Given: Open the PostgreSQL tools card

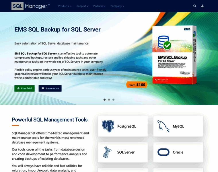Looking at the screenshot, I should coord(123,126).
